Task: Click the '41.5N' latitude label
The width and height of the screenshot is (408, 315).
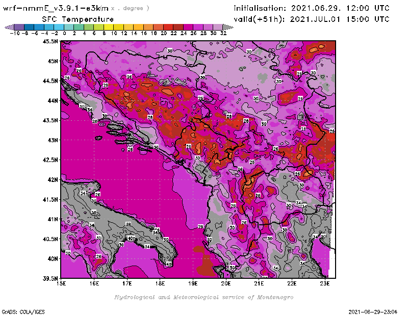Action: pos(50,199)
